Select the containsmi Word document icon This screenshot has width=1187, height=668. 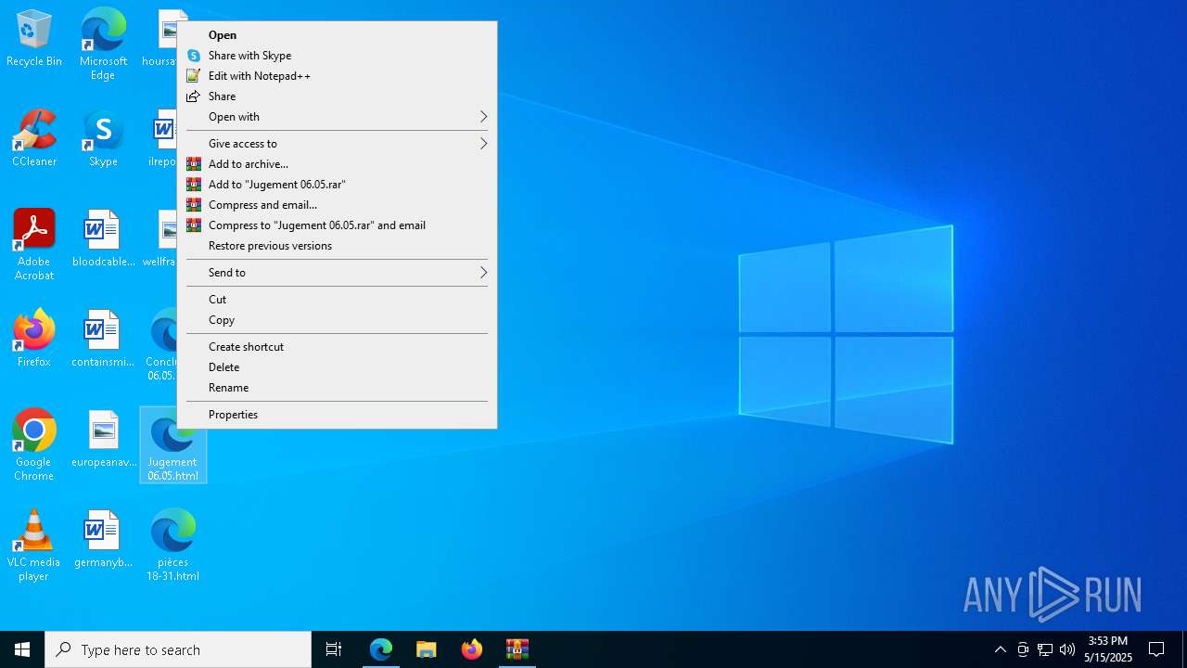point(103,339)
